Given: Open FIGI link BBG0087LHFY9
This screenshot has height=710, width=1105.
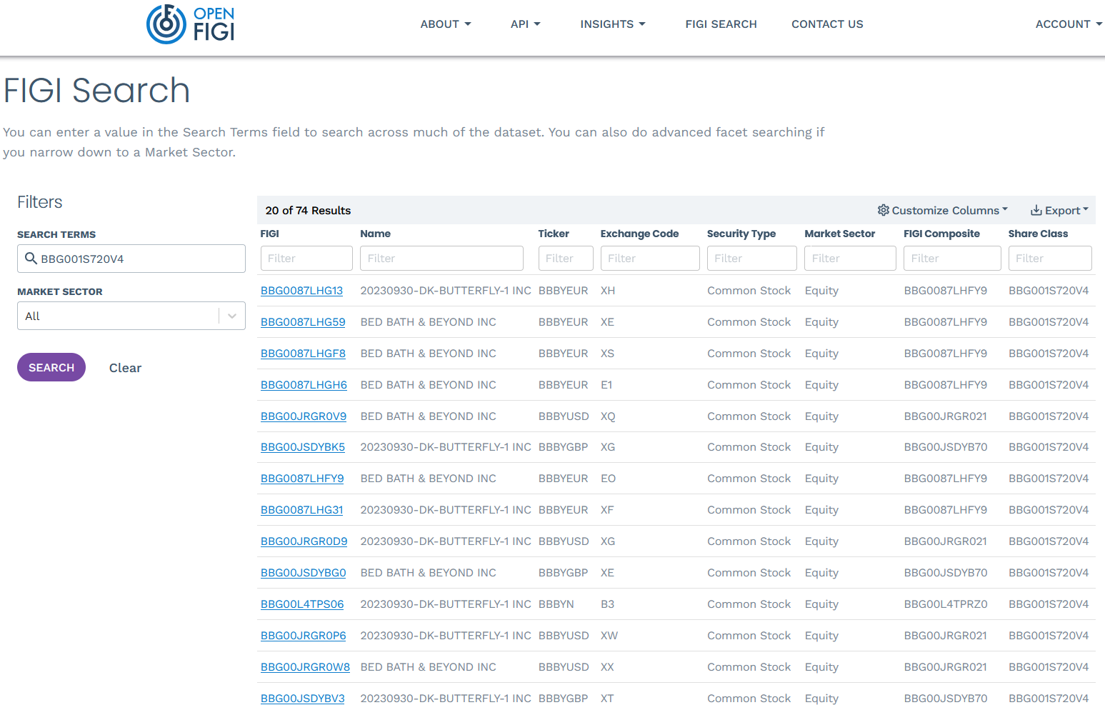Looking at the screenshot, I should pyautogui.click(x=302, y=479).
